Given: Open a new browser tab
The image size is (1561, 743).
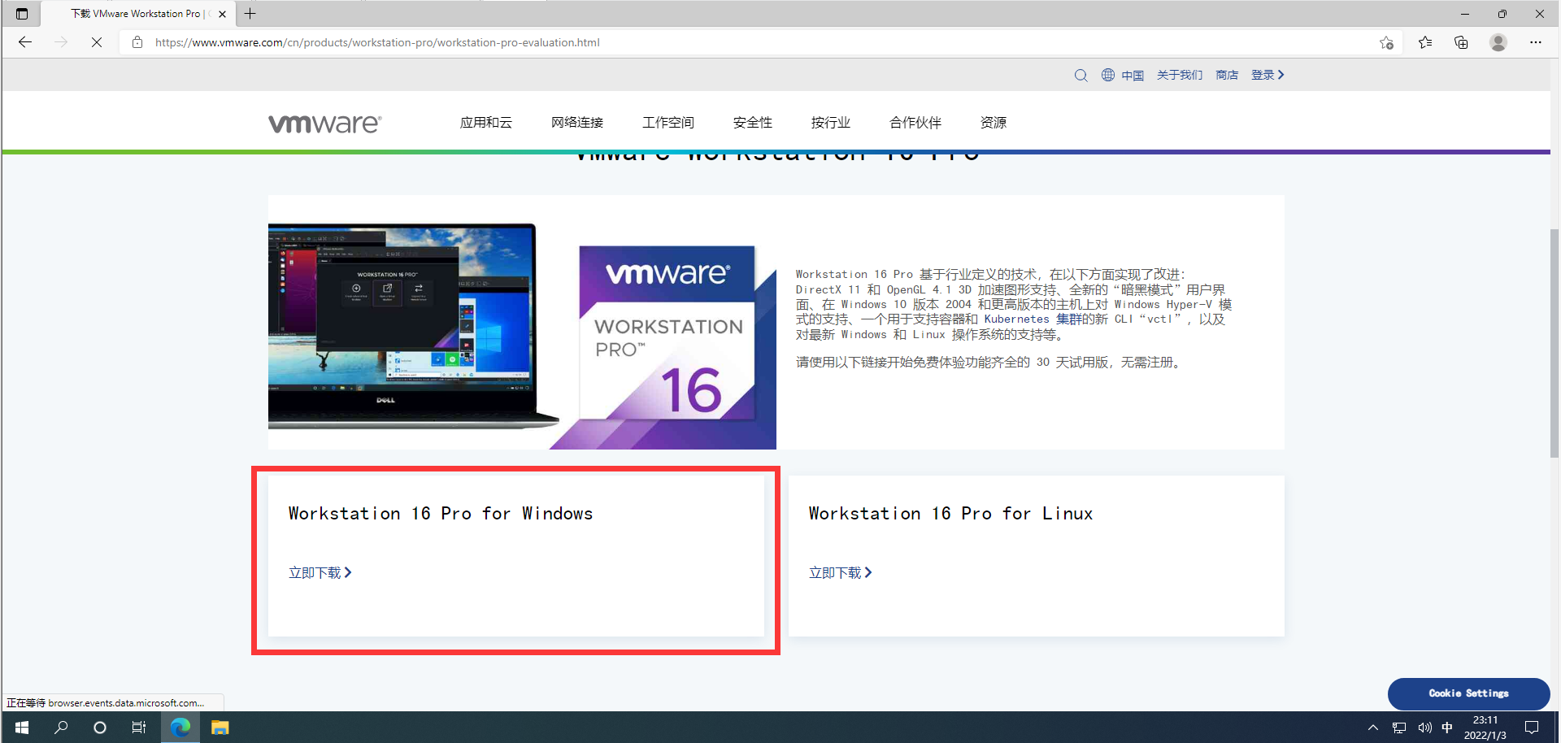Looking at the screenshot, I should [x=250, y=14].
